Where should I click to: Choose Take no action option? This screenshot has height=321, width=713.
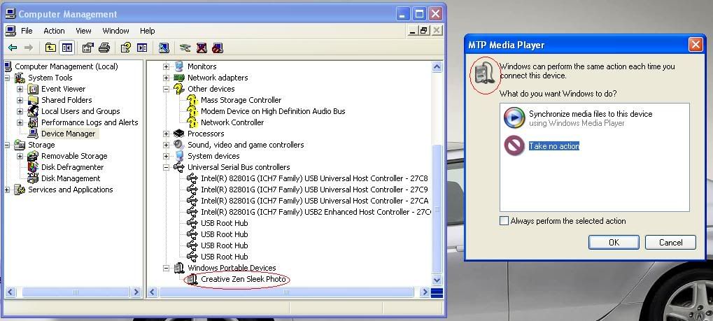(554, 146)
